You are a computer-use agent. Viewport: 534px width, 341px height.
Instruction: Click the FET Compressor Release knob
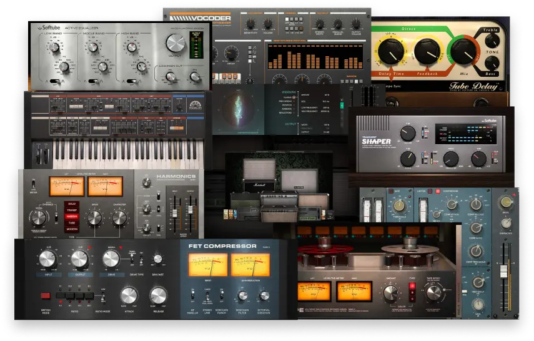(159, 295)
